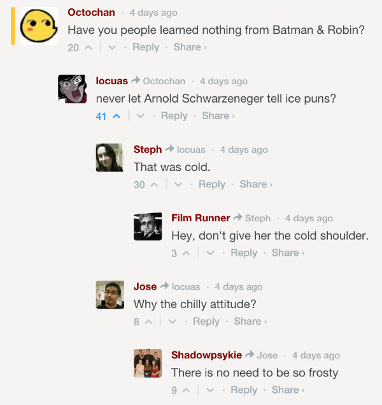Downvote Steph's comment

[x=178, y=184]
